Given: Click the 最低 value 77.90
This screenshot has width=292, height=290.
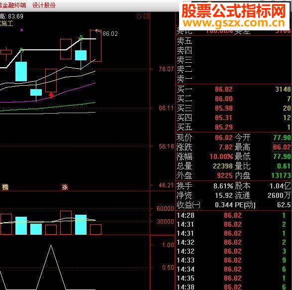Looking at the screenshot, I should 282,156.
